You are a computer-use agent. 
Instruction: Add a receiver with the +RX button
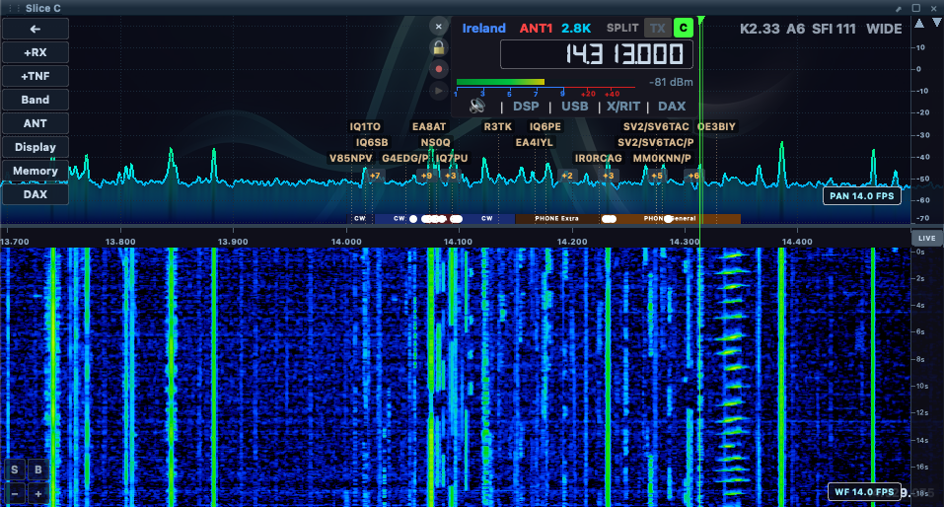pyautogui.click(x=35, y=52)
